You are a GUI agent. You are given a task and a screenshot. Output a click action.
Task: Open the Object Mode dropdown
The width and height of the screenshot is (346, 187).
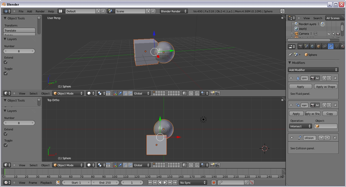pos(68,93)
